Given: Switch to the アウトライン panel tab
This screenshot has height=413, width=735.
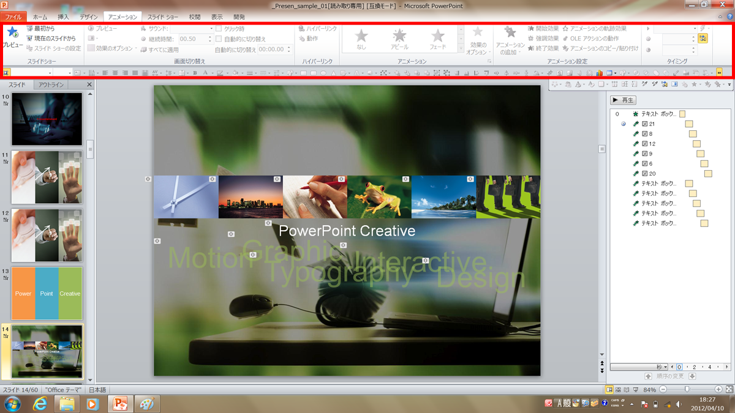Looking at the screenshot, I should pos(50,85).
